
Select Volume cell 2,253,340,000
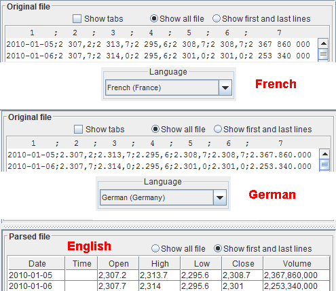pyautogui.click(x=297, y=286)
